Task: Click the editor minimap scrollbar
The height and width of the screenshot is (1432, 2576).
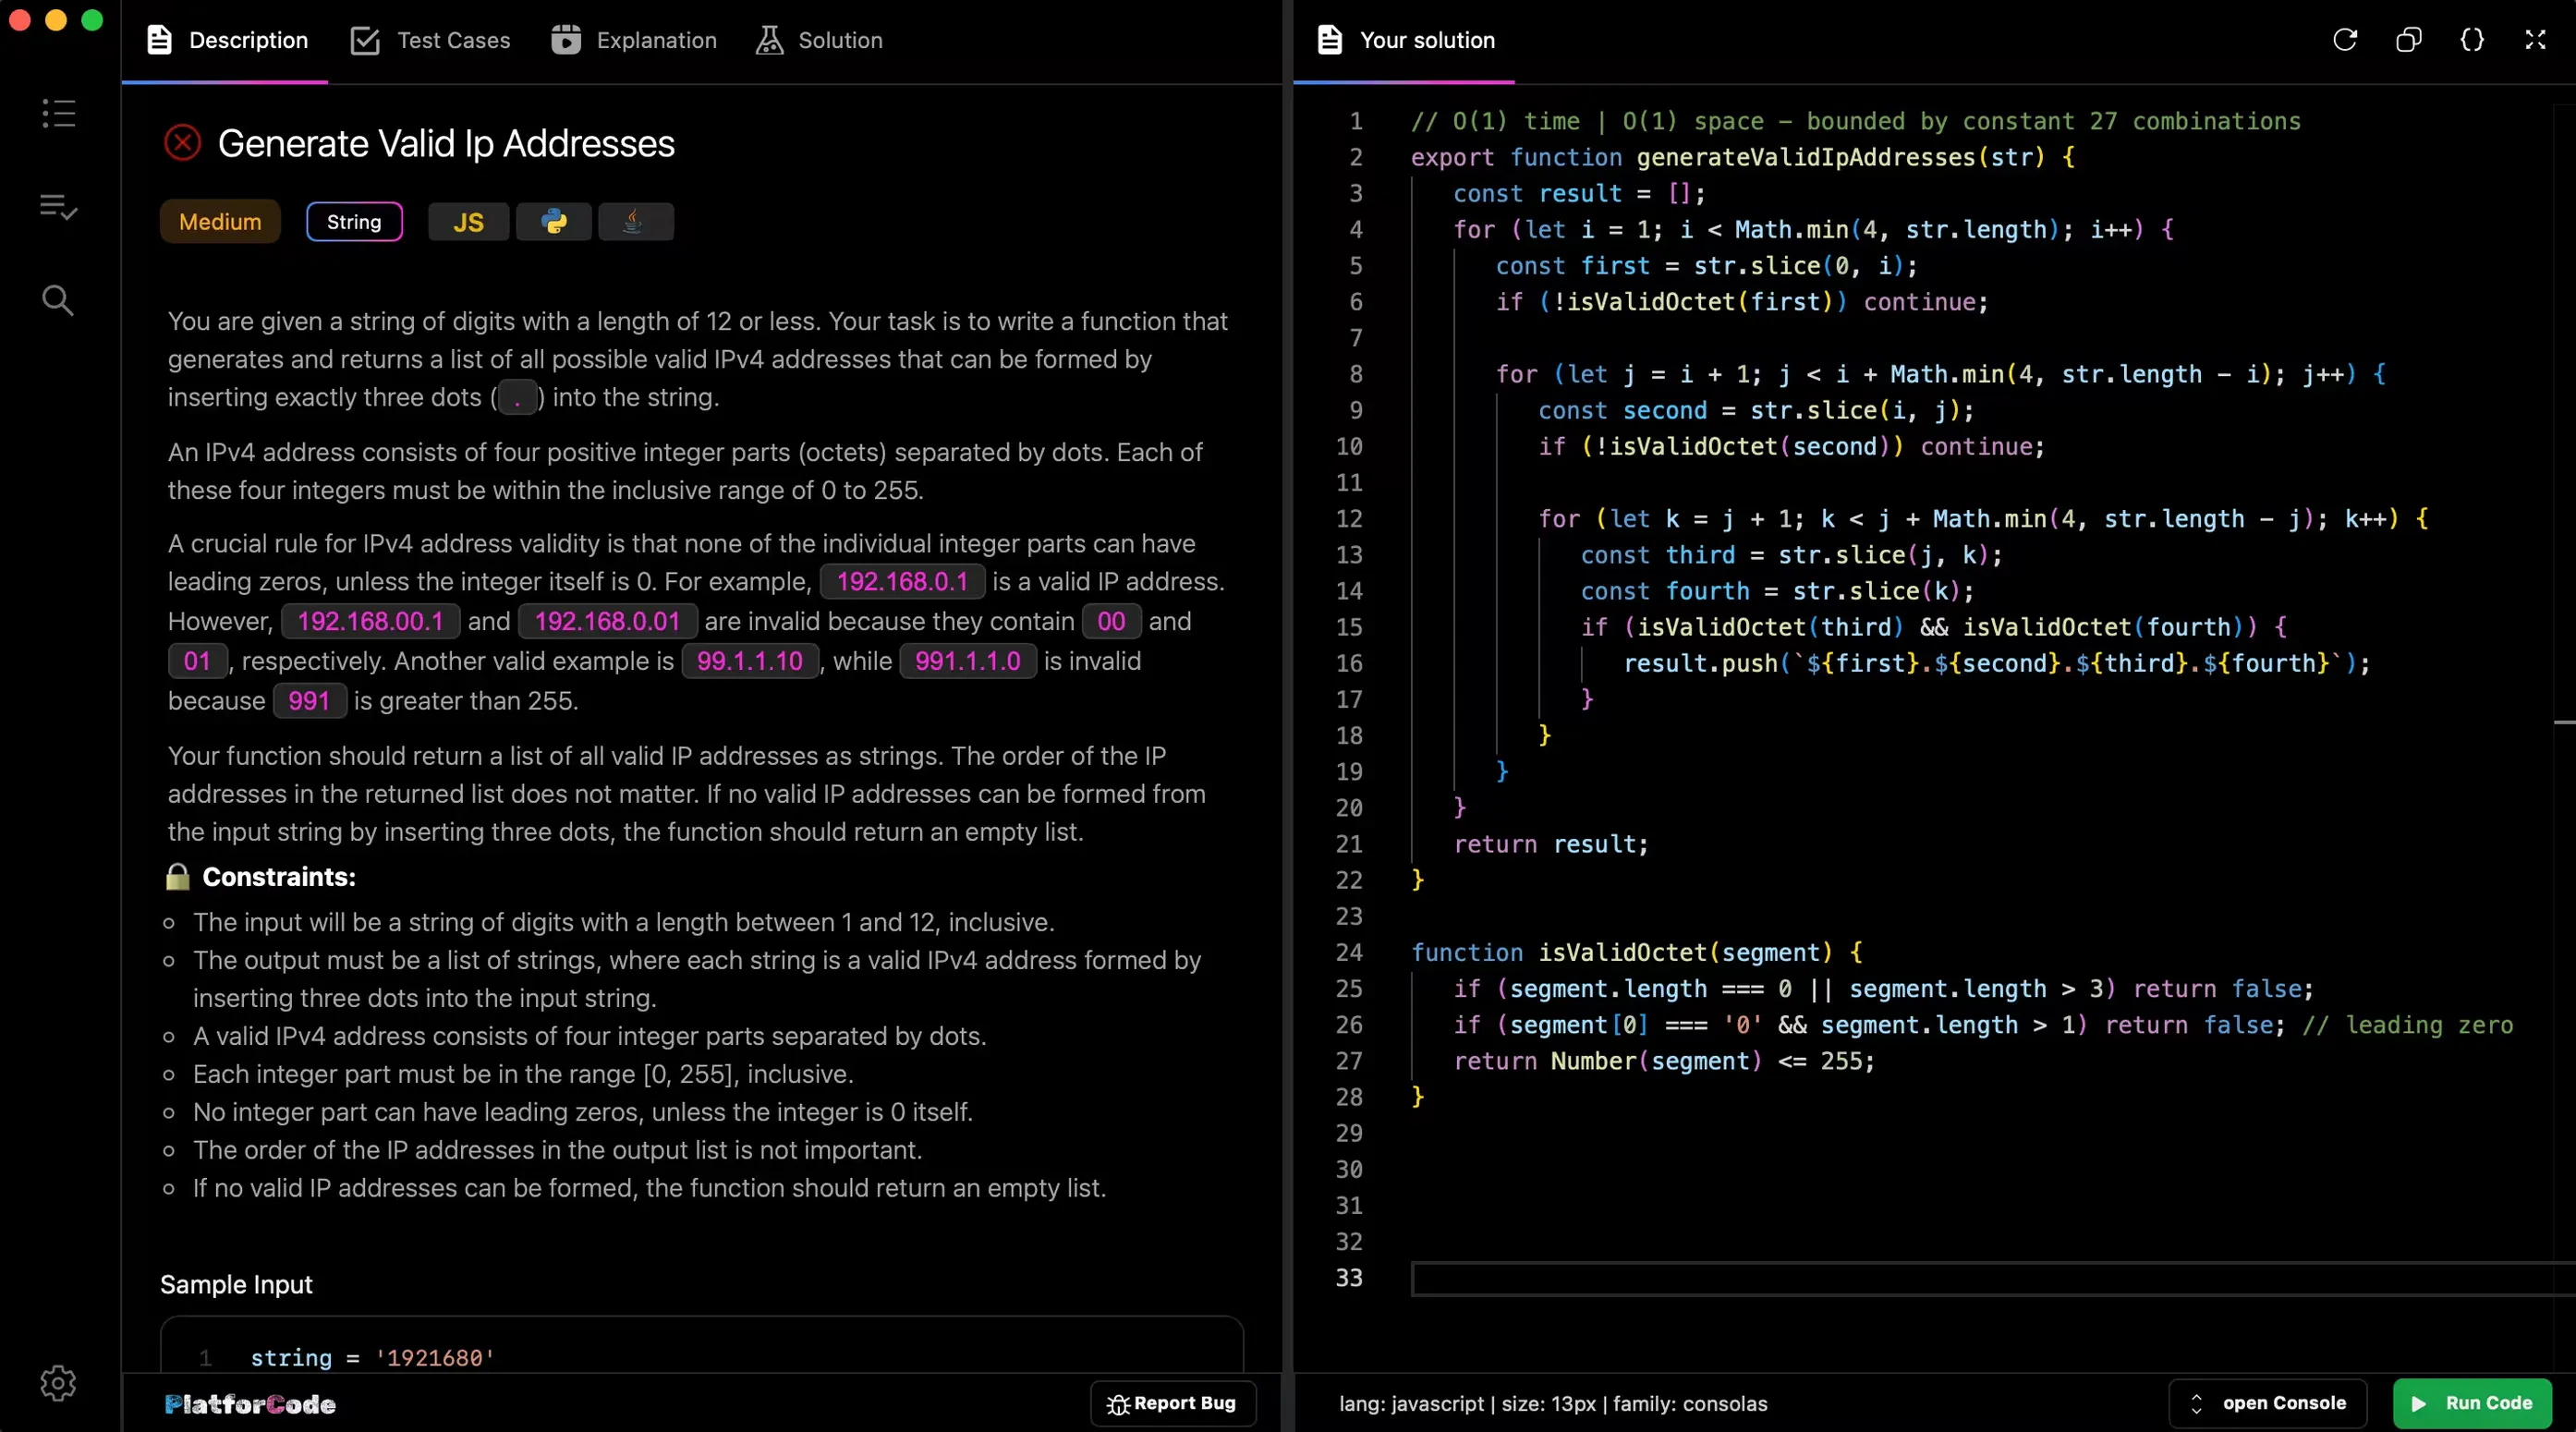Action: [2564, 721]
